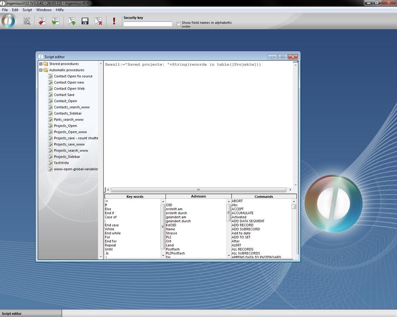Screen dimensions: 397x317
Task: Add a new script with green plus icon
Action: point(72,21)
